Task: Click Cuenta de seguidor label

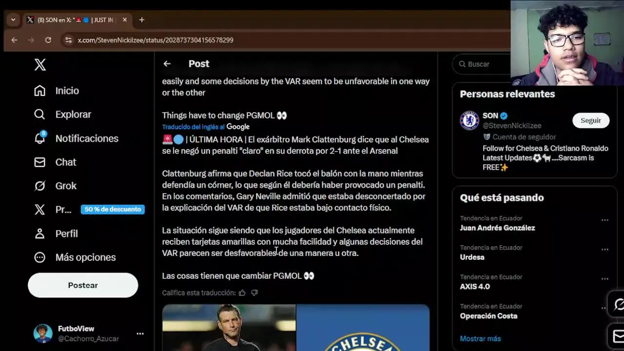Action: click(x=524, y=137)
